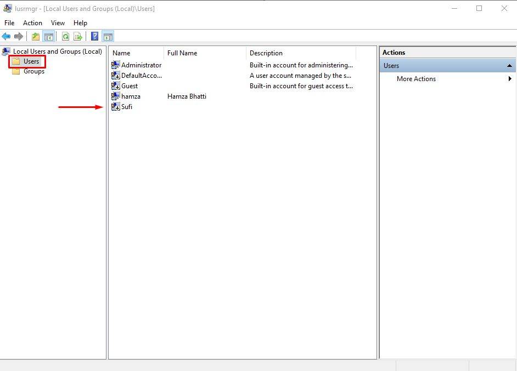Click 'Built-in account for guest access t...' description
The width and height of the screenshot is (517, 371).
click(301, 86)
